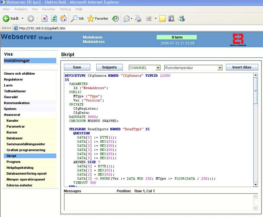The width and height of the screenshot is (263, 217).
Task: Select the Avancerat section
Action: [30, 115]
